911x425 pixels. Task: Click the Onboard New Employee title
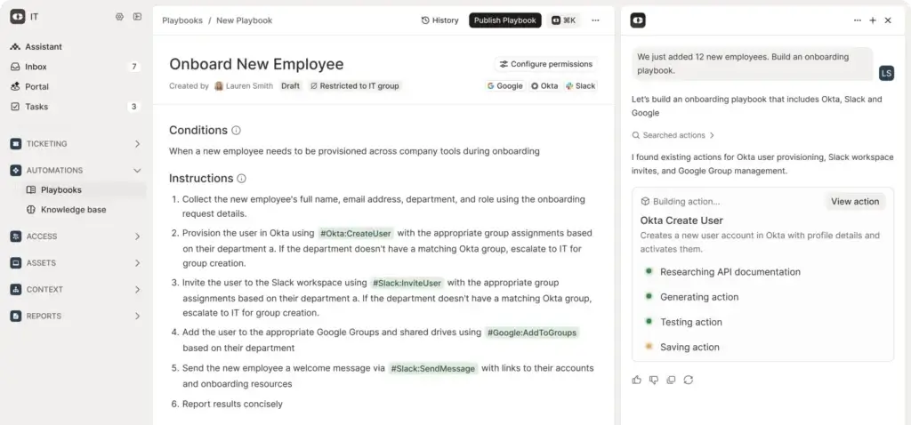pos(256,64)
